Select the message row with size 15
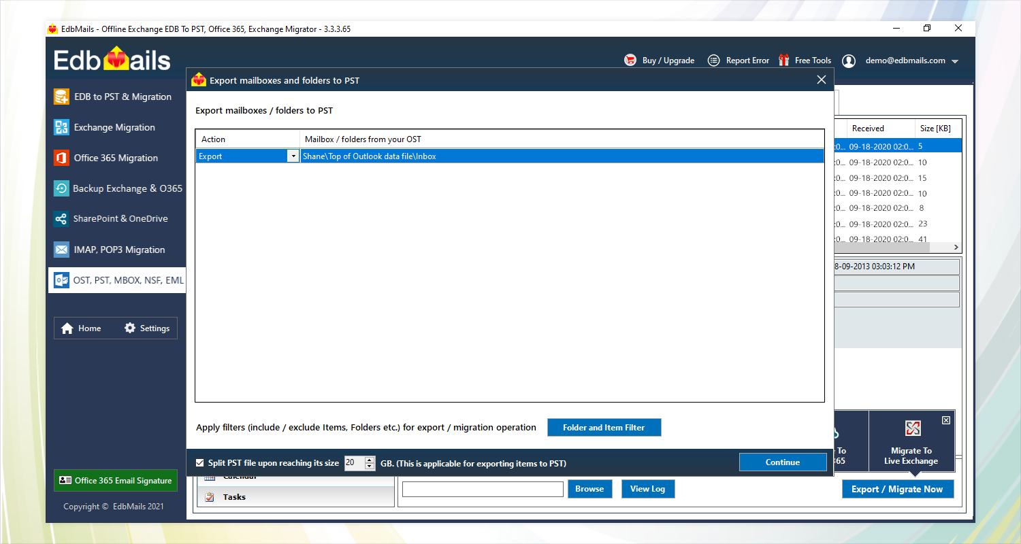Screen dimensions: 1021x544 pyautogui.click(x=897, y=178)
